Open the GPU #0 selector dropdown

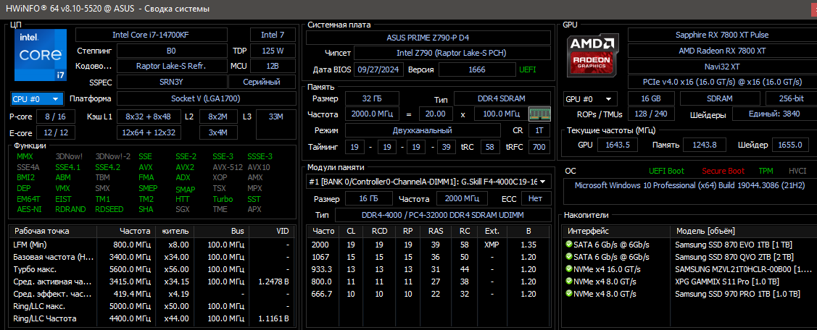pos(590,98)
